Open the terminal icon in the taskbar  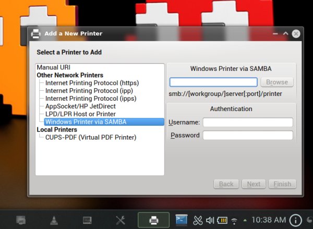click(x=181, y=220)
